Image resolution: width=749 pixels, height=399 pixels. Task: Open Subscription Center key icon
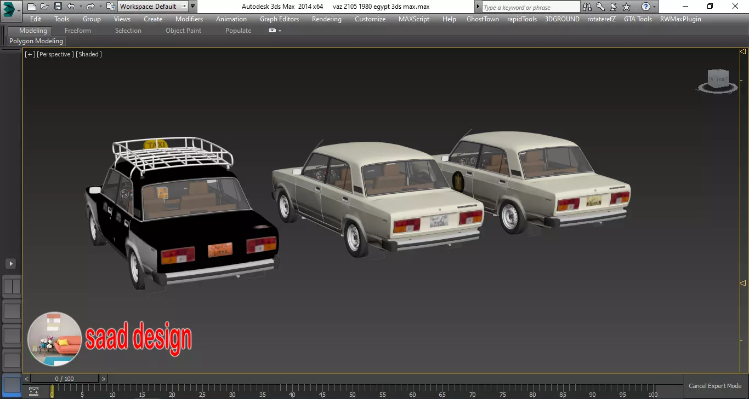600,7
